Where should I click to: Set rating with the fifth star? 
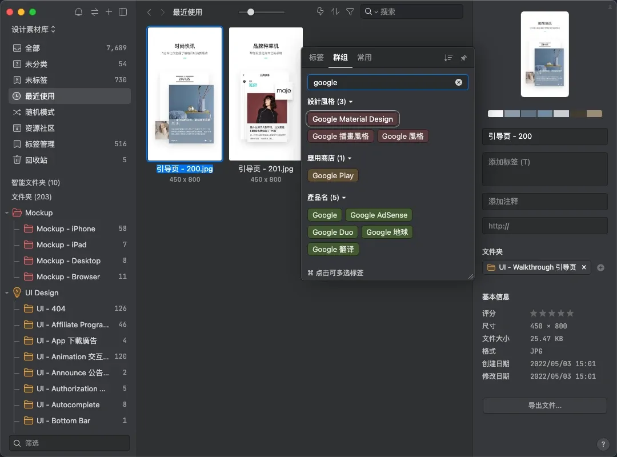(570, 313)
